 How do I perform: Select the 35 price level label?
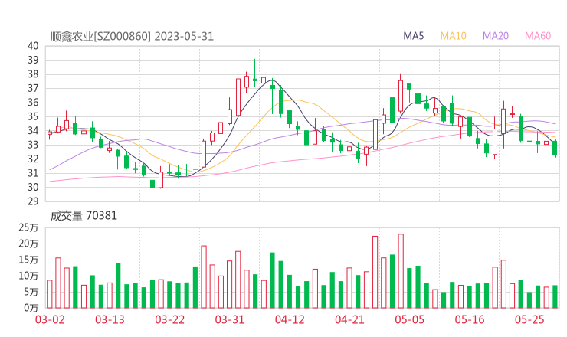click(x=33, y=116)
